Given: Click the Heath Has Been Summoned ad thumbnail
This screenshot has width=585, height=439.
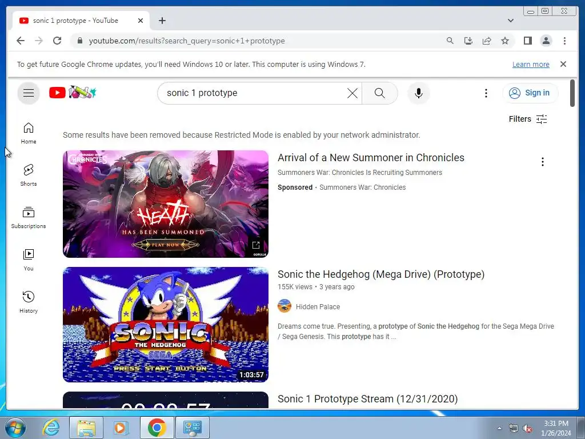Looking at the screenshot, I should (x=165, y=204).
